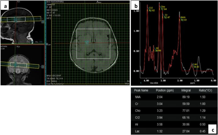Click Cr integral value 59.59
This screenshot has height=135, width=218.
[185, 104]
